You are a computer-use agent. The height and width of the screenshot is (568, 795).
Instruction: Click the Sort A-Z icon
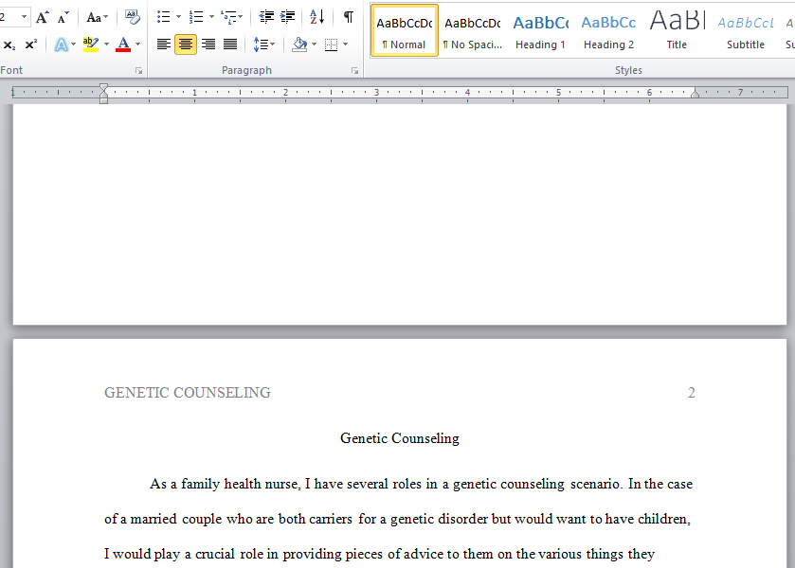coord(316,17)
